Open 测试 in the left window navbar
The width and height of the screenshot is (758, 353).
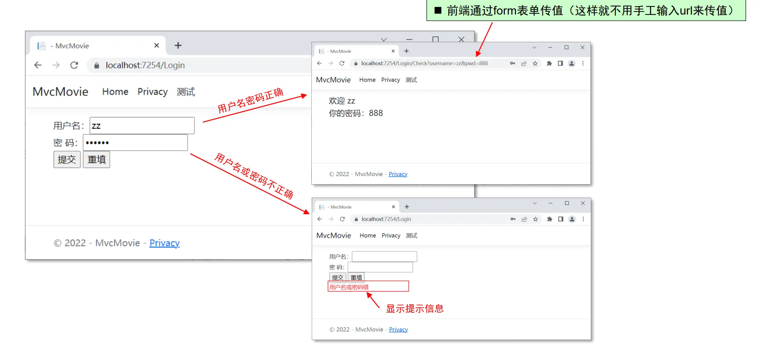point(186,92)
